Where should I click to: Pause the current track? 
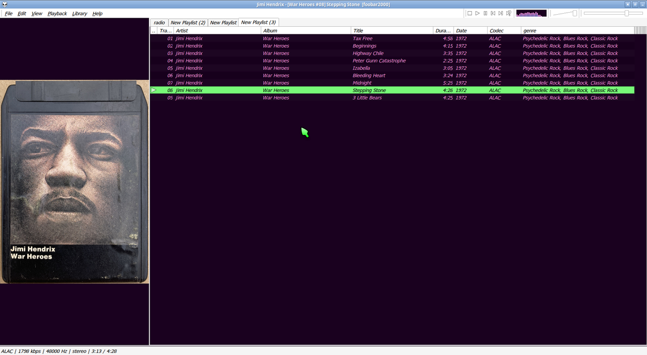pos(485,13)
